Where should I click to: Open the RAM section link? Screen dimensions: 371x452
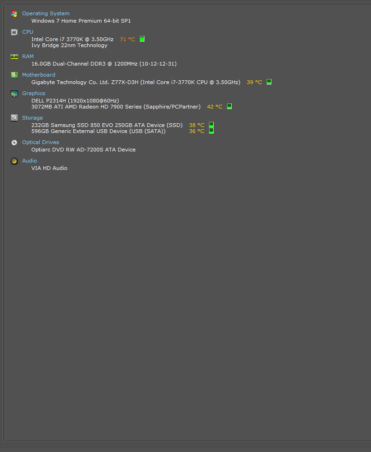(28, 56)
